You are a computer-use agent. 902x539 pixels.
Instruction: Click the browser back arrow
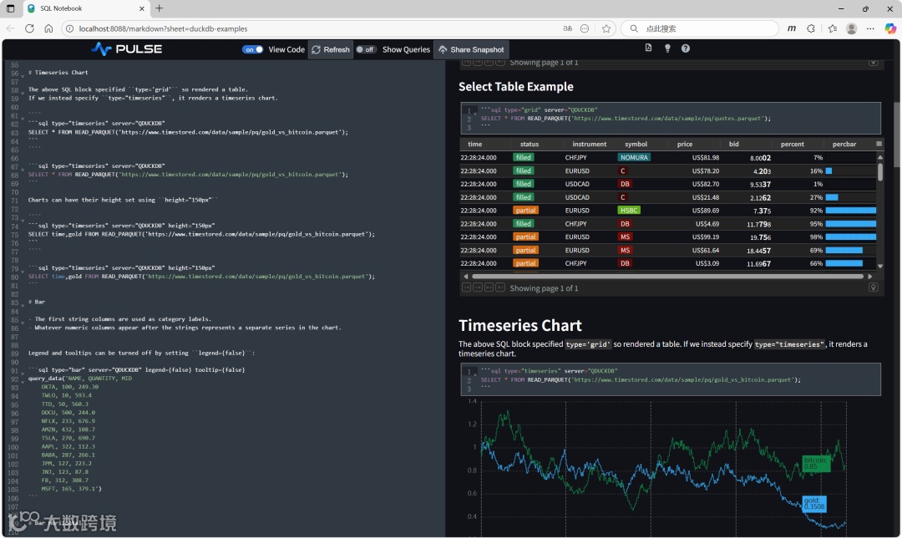pos(10,28)
